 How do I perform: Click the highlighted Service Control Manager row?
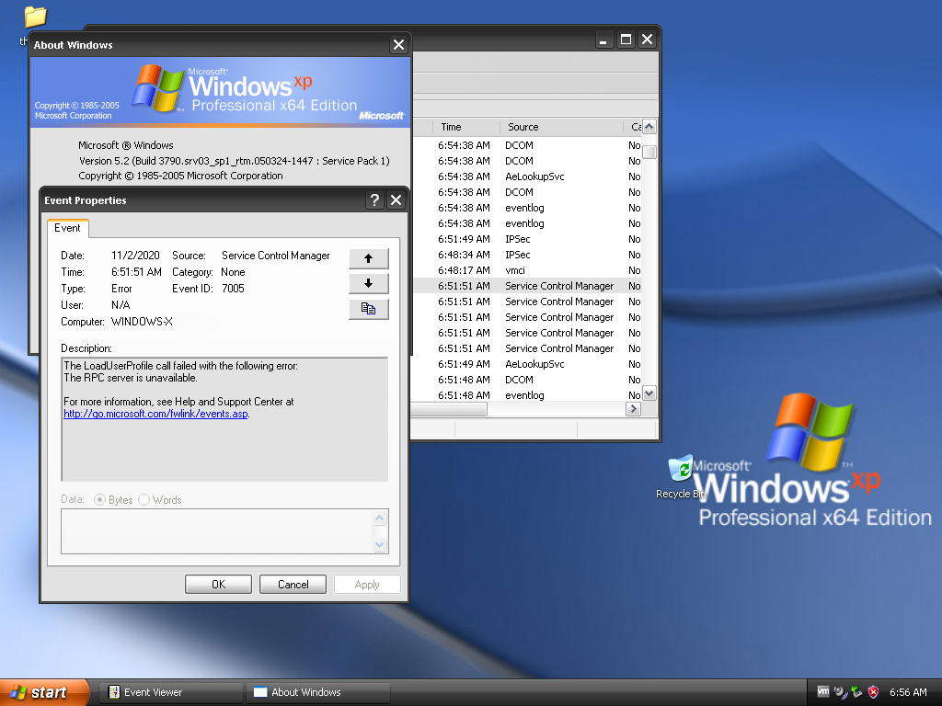click(527, 286)
